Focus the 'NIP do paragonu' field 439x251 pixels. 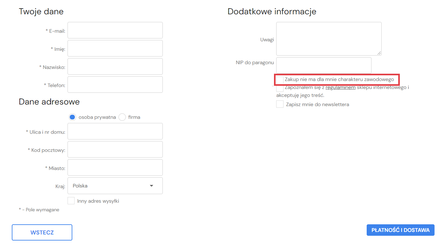pos(324,65)
